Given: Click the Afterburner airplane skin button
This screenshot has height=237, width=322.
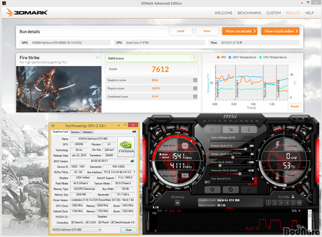Looking at the screenshot, I should (x=231, y=130).
